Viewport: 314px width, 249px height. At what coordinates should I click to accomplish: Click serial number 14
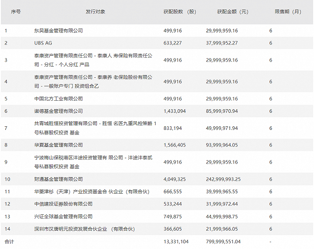pos(8,229)
